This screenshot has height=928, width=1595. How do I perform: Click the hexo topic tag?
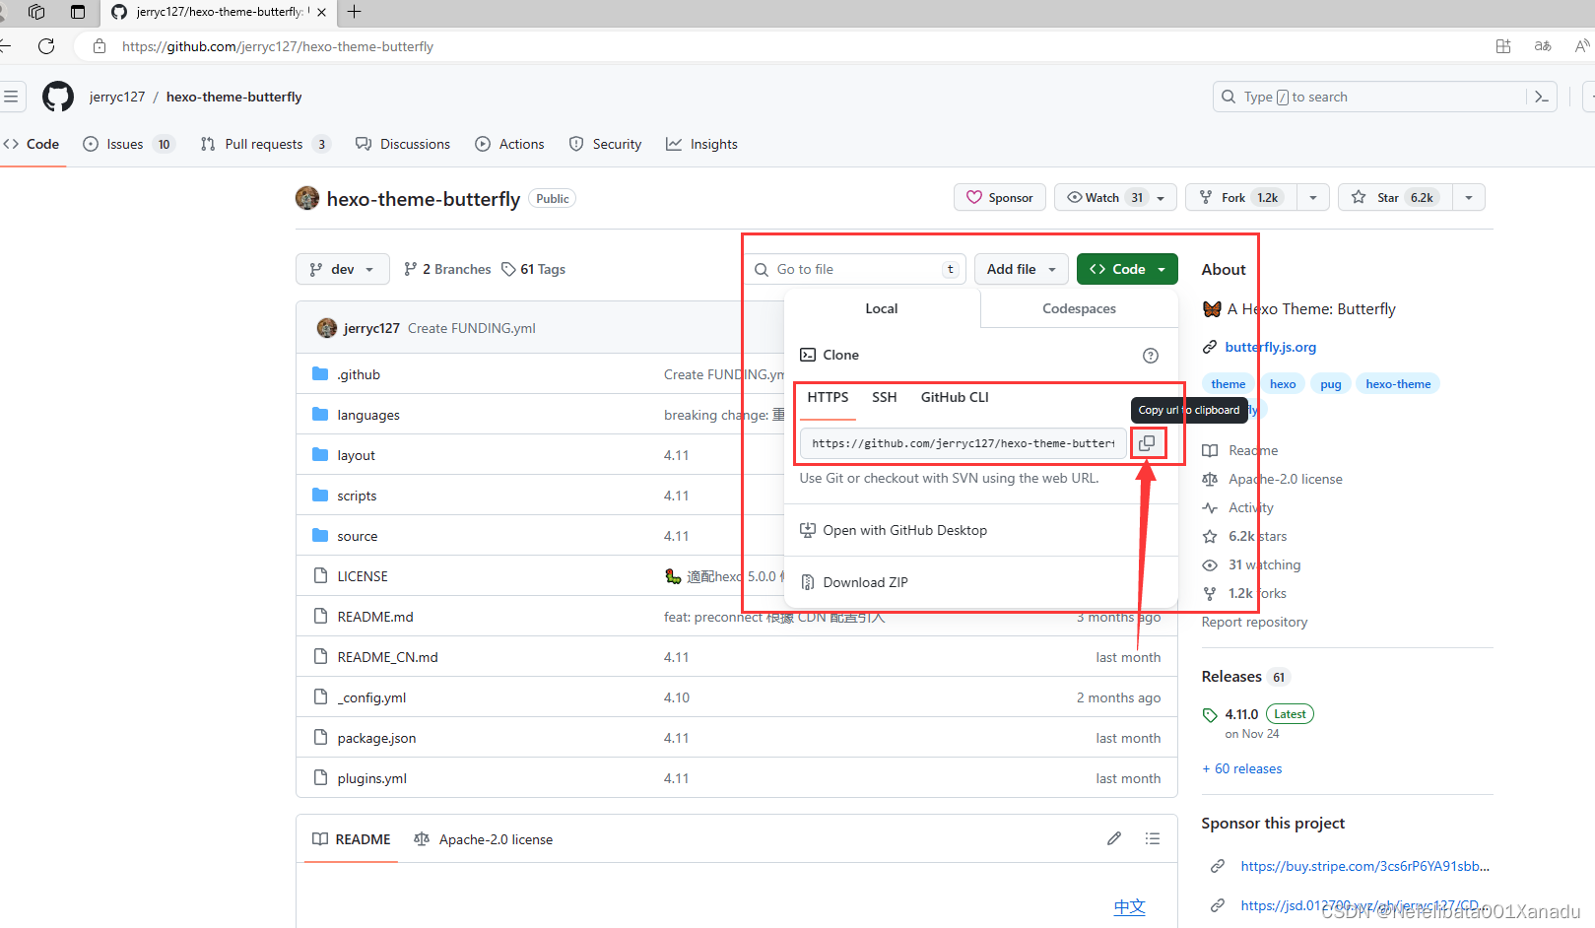coord(1283,384)
